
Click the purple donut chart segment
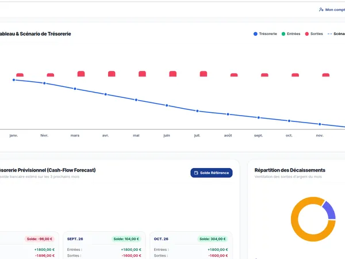(329, 211)
